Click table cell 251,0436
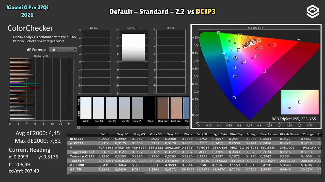The height and width of the screenshot is (182, 325). (220, 147)
